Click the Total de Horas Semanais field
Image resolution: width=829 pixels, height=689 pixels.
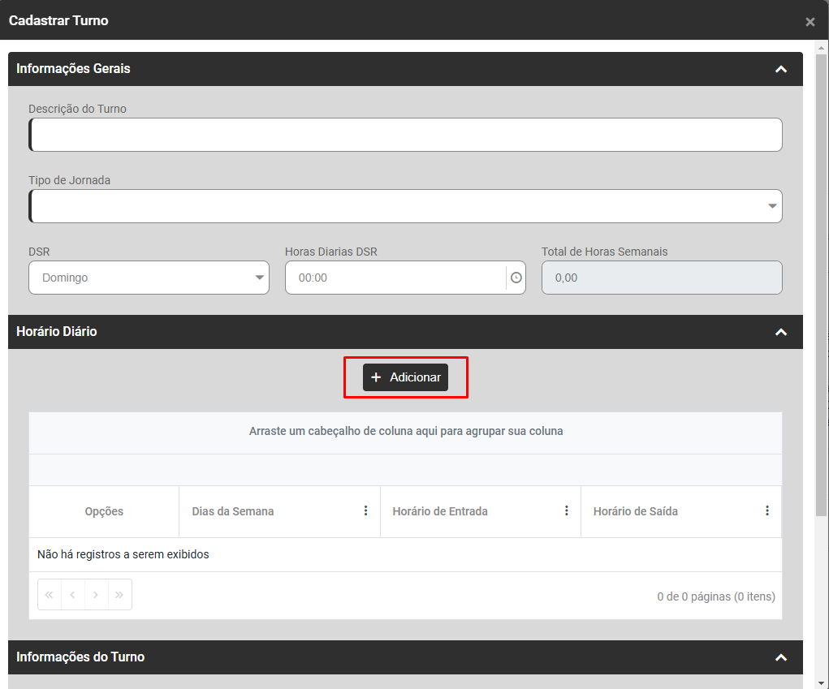point(661,278)
